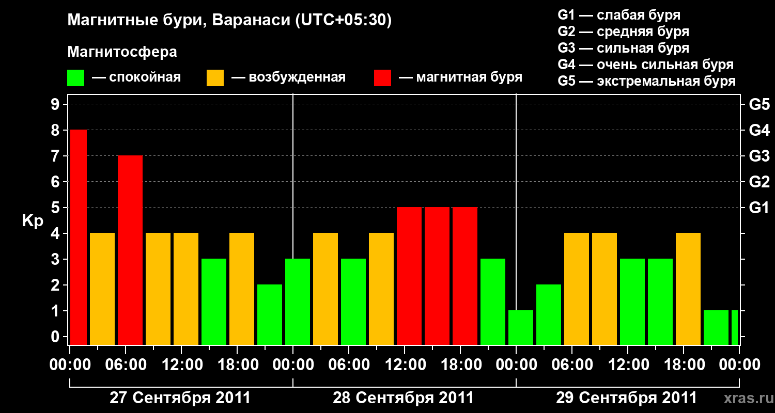Click the 'G4' label on the right axis
775x413 pixels.
click(x=759, y=130)
